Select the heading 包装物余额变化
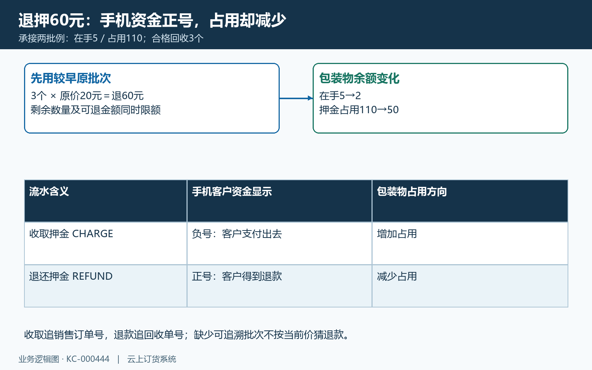Viewport: 592px width, 370px height. (x=359, y=78)
